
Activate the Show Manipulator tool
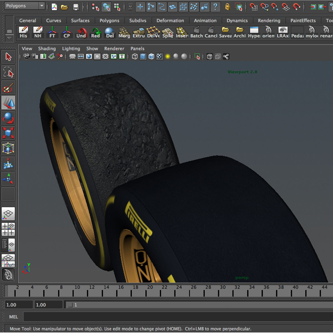coord(8,179)
